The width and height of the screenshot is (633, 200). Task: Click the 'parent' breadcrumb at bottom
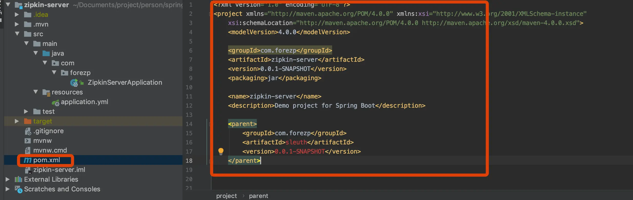(258, 196)
